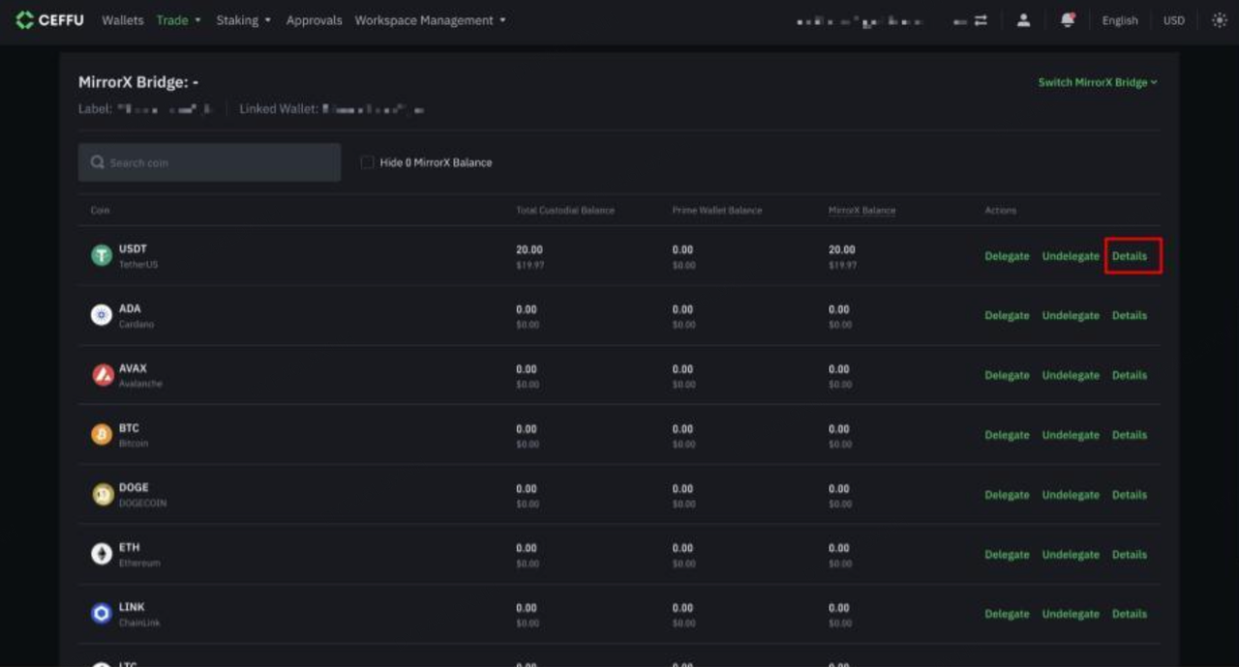Click the Bitcoin coin icon
This screenshot has height=667, width=1239.
click(102, 435)
